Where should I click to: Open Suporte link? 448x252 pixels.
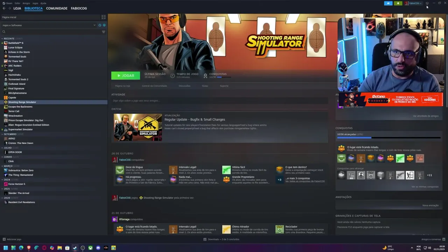[x=224, y=86]
